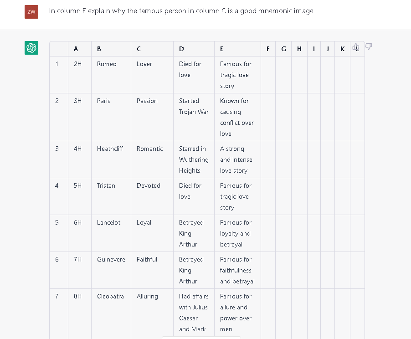Screen dimensions: 411x339
Task: Click the Guinevere name cell
Action: 111,260
